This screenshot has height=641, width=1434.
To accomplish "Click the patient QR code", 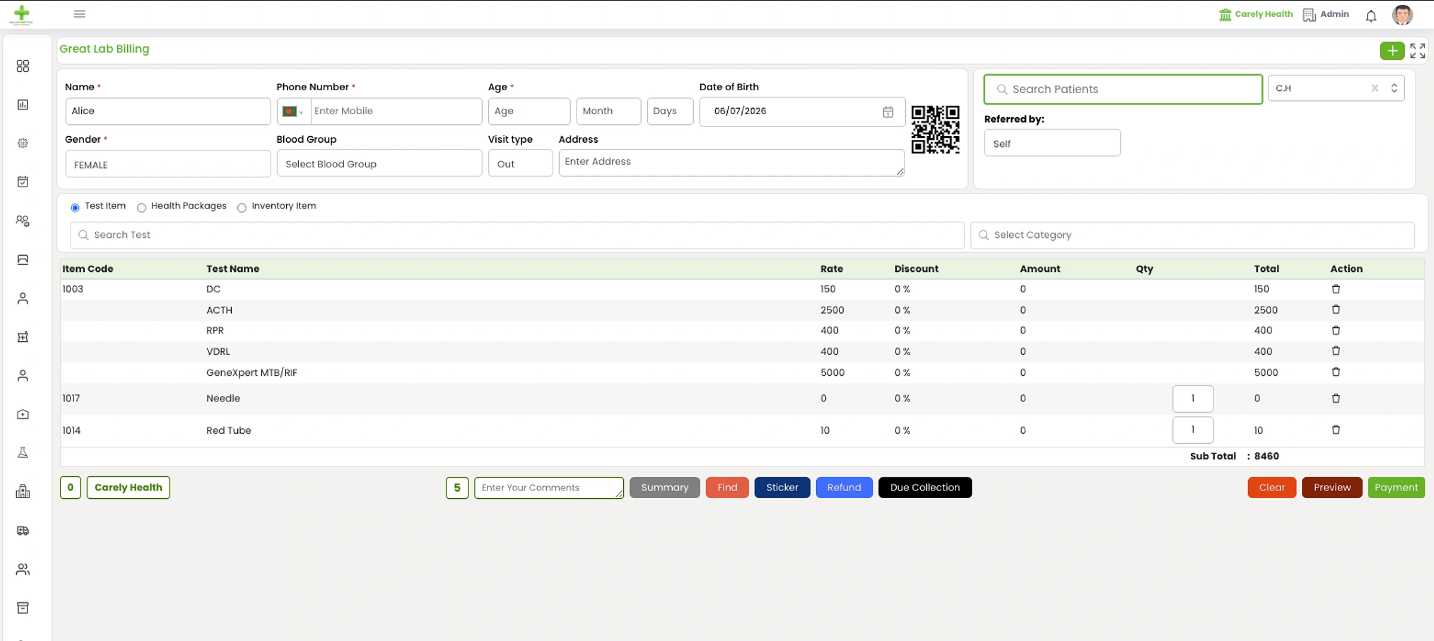I will 935,130.
